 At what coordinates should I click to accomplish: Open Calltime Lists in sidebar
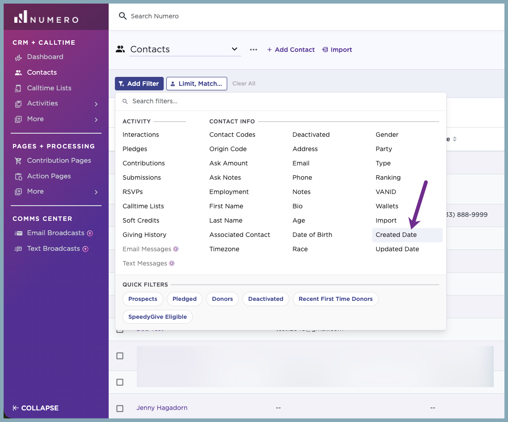(x=49, y=88)
